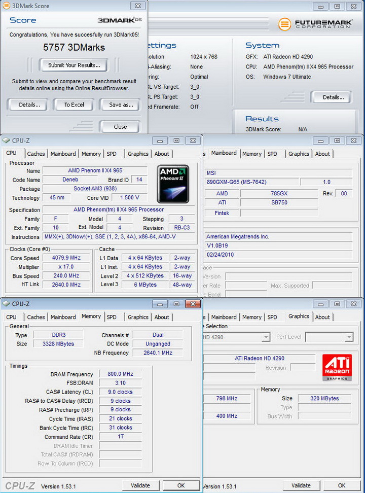Close the CPU-Z Memory window with red X

pyautogui.click(x=193, y=304)
